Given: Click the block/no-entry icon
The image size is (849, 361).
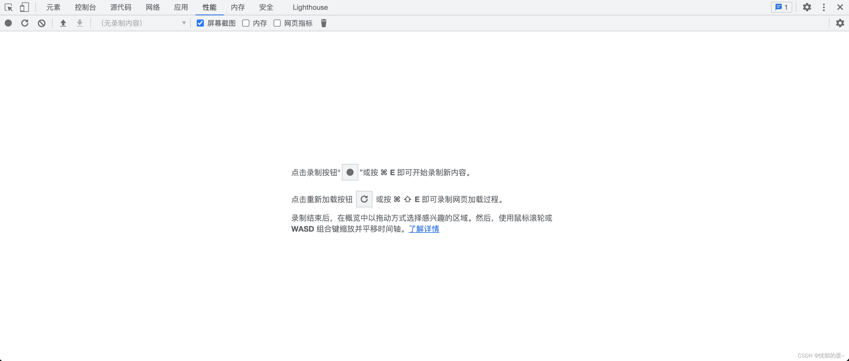Looking at the screenshot, I should click(42, 23).
